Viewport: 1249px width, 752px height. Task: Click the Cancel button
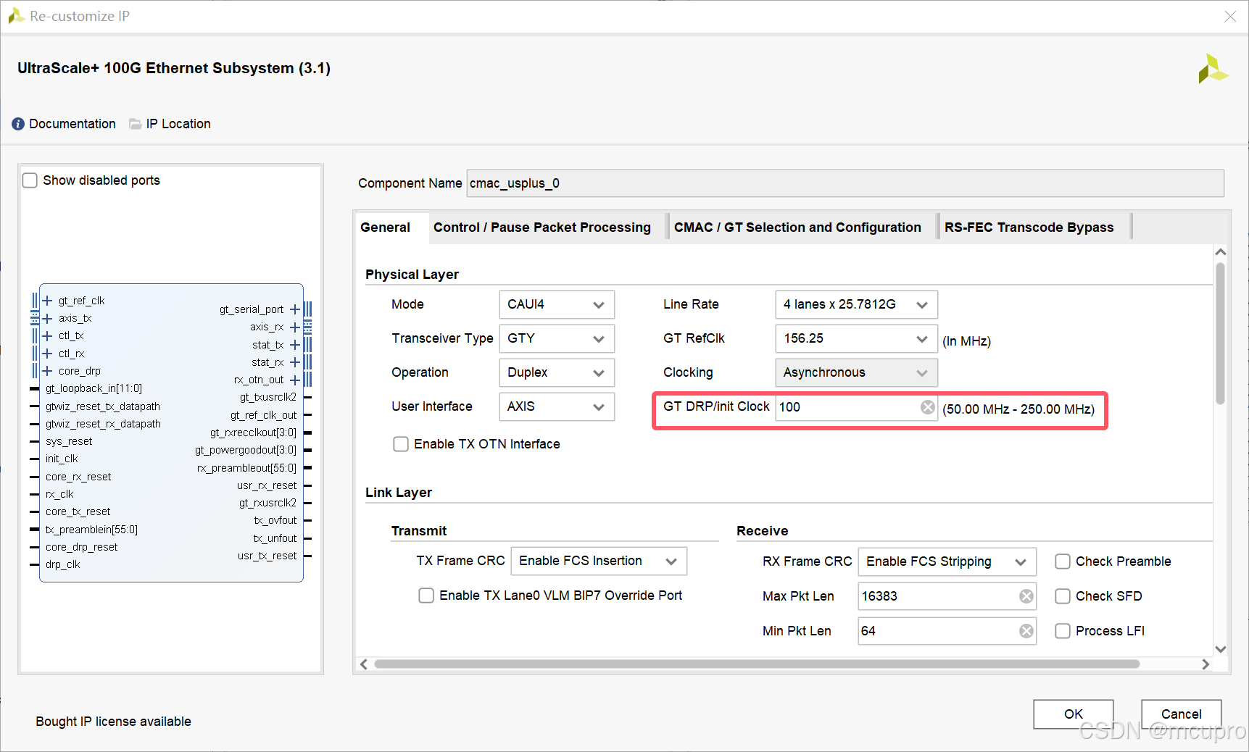1181,714
